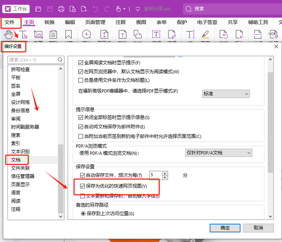
Task: Click the 确定 button
Action: [x=225, y=228]
